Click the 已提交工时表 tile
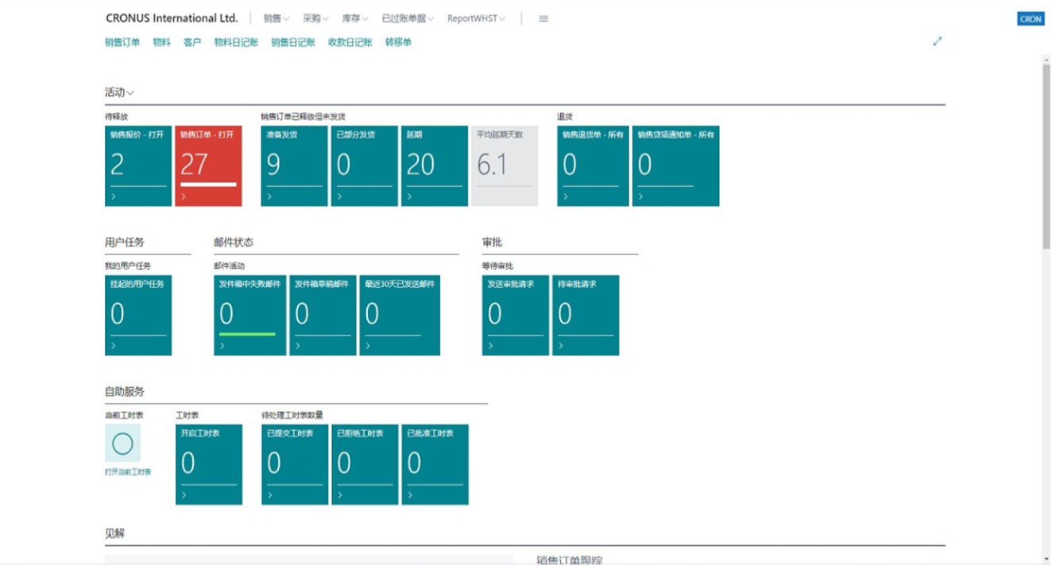1052x566 pixels. [292, 463]
